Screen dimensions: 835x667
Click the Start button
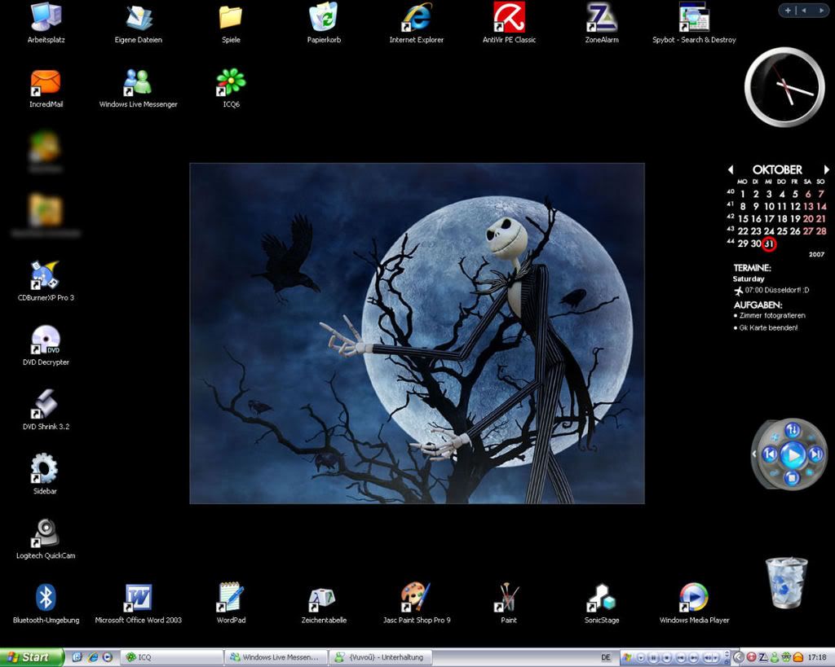32,657
